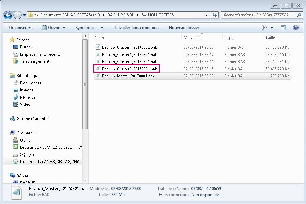Select the Groupe résidentiel item
This screenshot has height=204, width=306.
click(x=33, y=119)
